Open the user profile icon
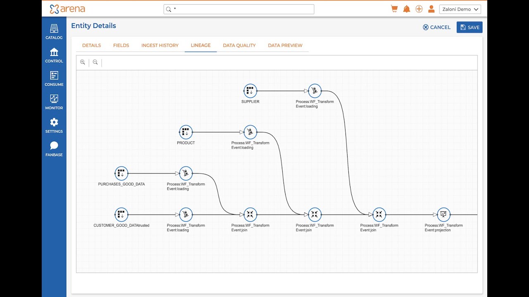Viewport: 529px width, 297px height. [x=431, y=9]
